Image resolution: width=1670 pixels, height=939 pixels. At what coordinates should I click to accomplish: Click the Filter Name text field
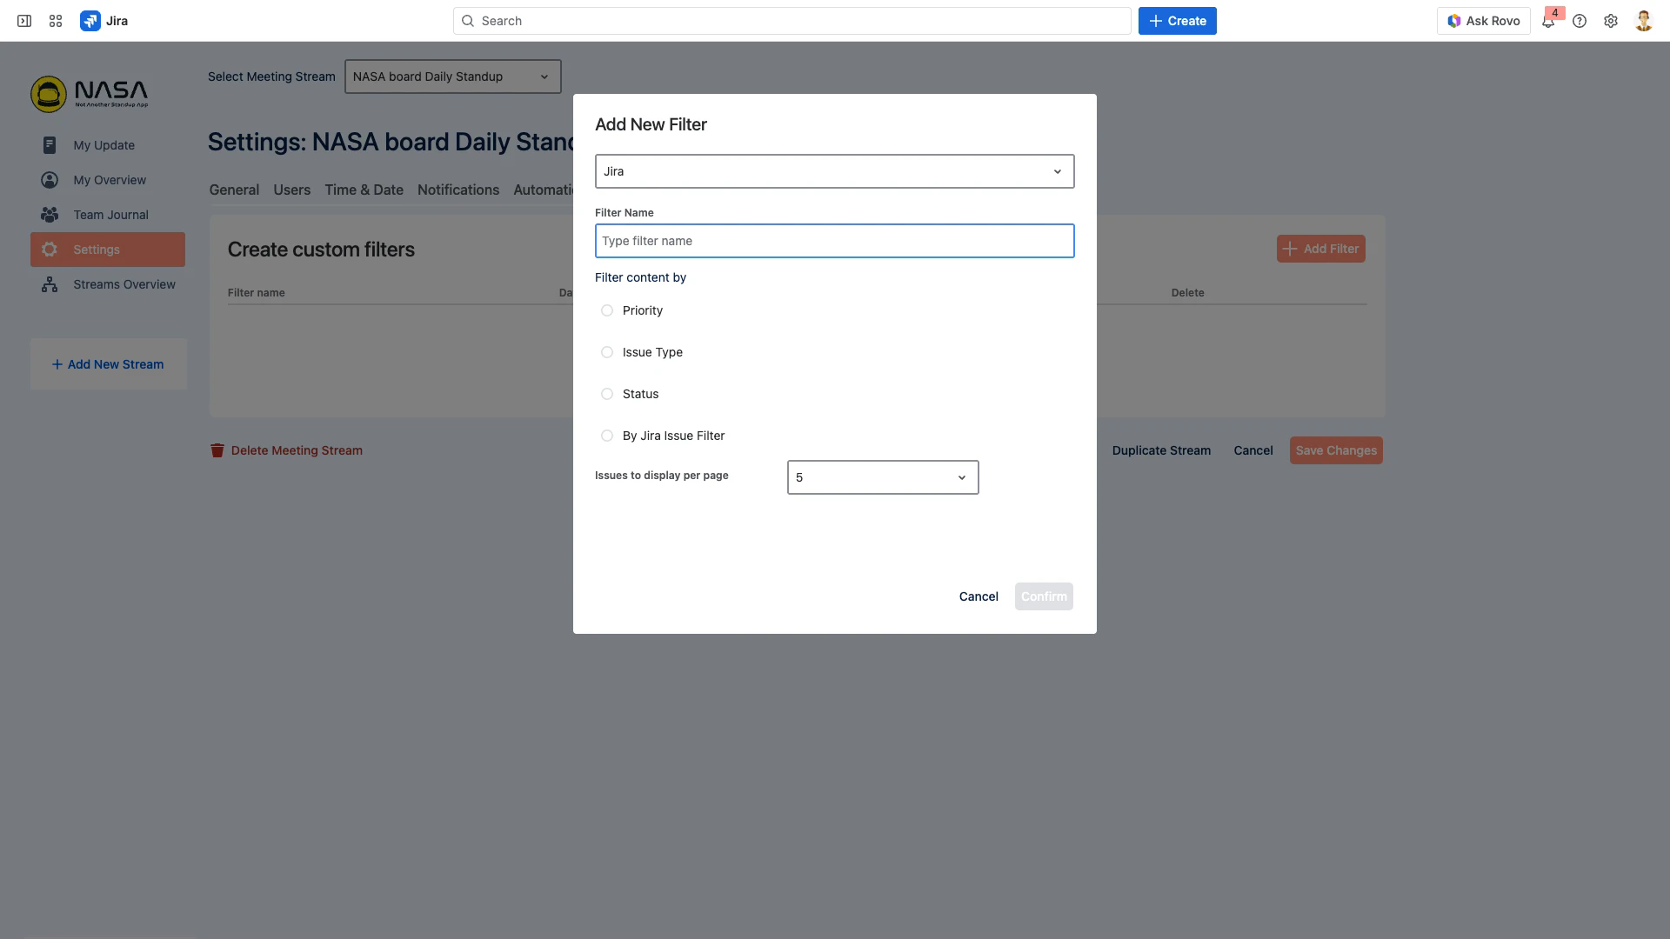[x=833, y=241]
